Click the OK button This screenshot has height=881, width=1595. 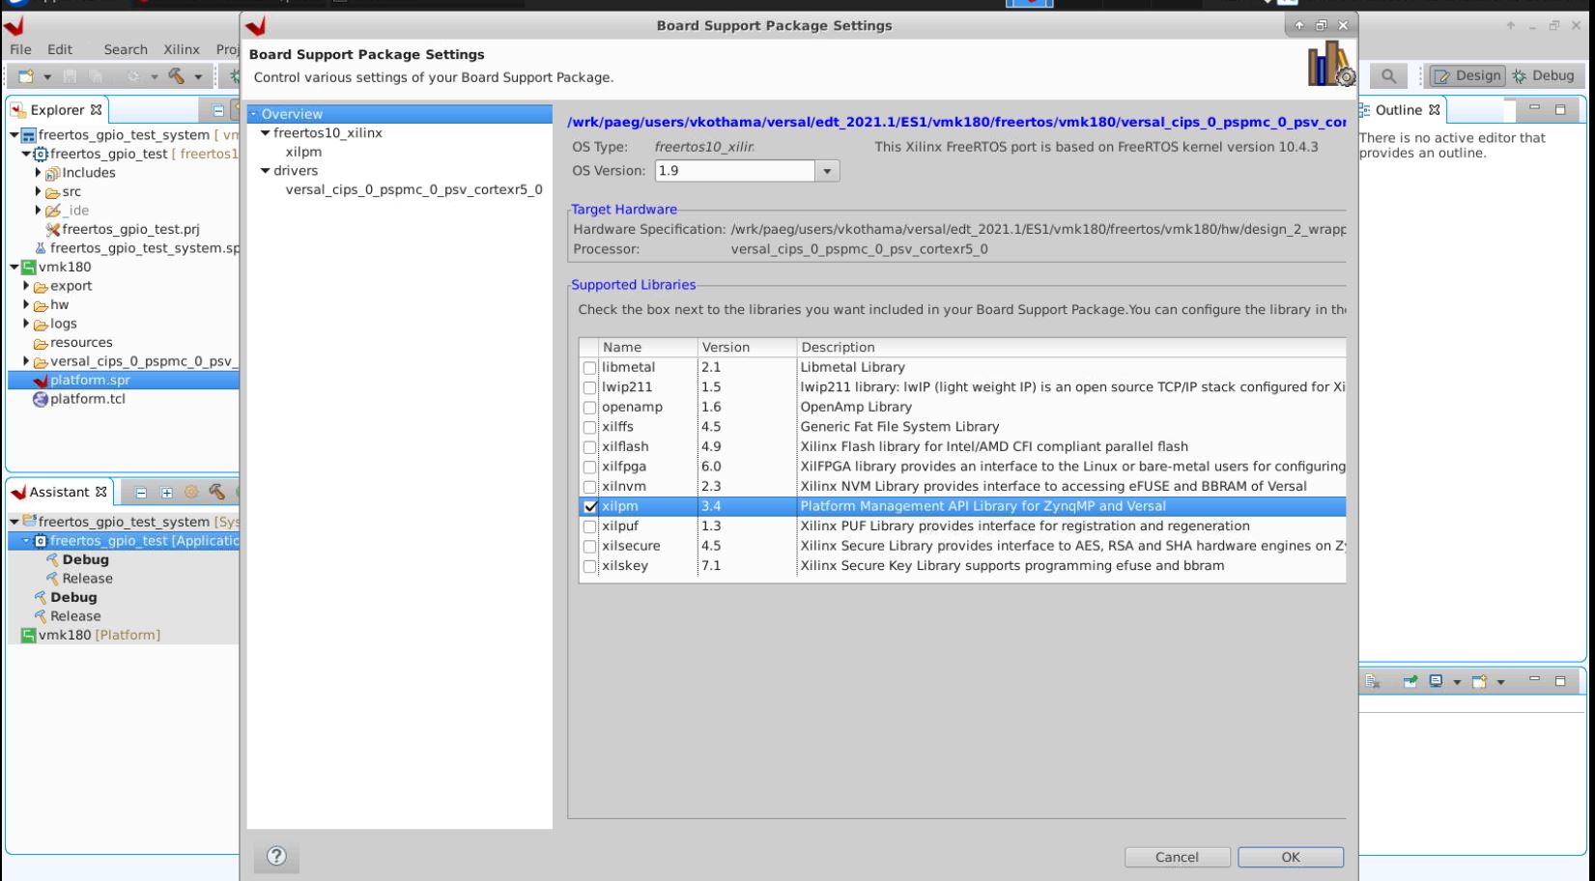(1291, 857)
